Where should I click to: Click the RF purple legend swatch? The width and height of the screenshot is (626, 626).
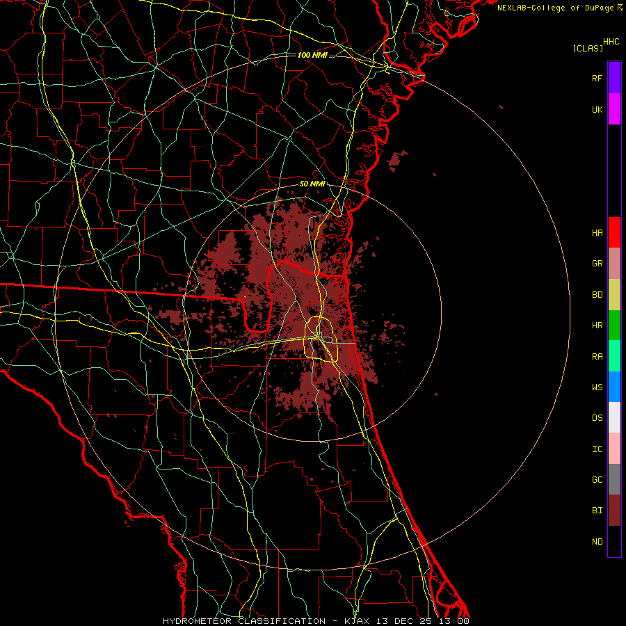point(614,78)
